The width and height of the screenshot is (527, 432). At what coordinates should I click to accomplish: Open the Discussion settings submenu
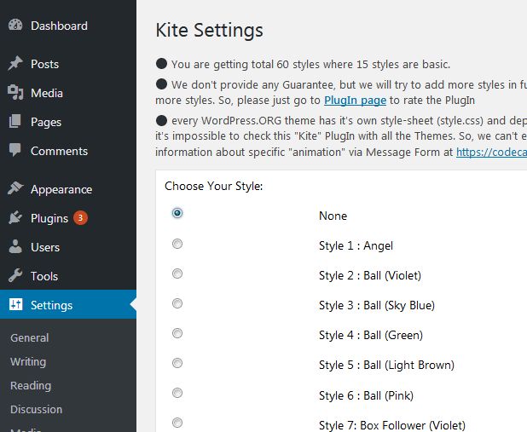click(x=36, y=409)
